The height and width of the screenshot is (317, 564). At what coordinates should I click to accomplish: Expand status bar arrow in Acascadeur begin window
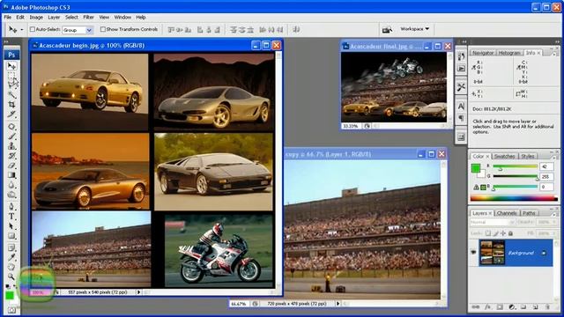pos(139,292)
